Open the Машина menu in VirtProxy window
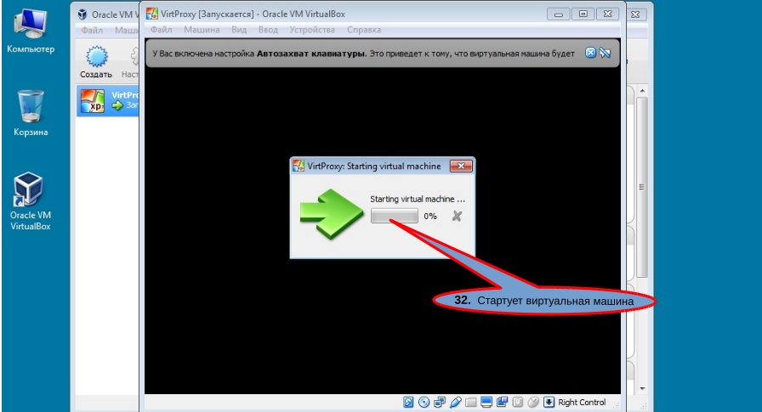The image size is (762, 412). pos(202,30)
